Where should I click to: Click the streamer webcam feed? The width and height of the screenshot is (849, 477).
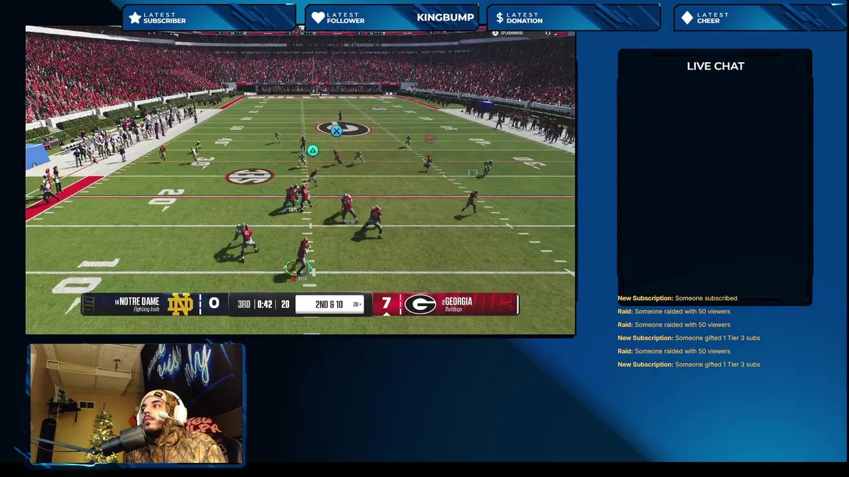point(137,403)
